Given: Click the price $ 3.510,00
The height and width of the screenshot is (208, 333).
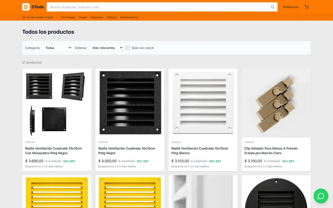Looking at the screenshot, I should [x=180, y=161].
